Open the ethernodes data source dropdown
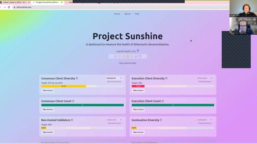 click(x=204, y=78)
